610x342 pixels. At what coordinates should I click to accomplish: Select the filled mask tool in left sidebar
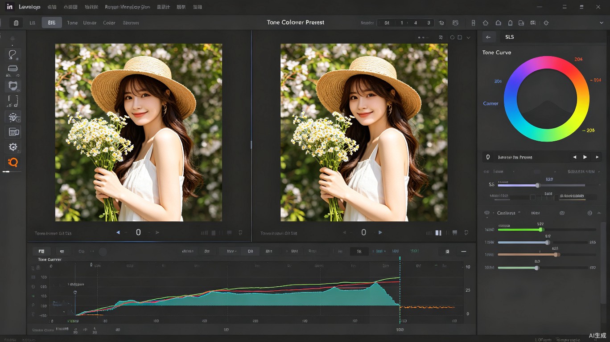click(13, 85)
